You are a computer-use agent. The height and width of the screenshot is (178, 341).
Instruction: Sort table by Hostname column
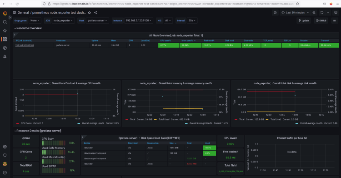pyautogui.click(x=60, y=41)
